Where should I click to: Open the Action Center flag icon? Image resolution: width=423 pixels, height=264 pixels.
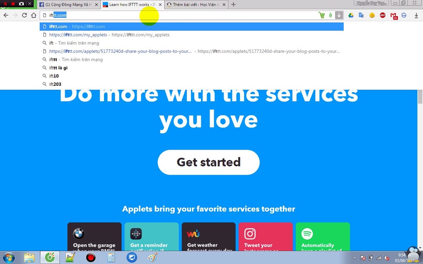point(363,258)
